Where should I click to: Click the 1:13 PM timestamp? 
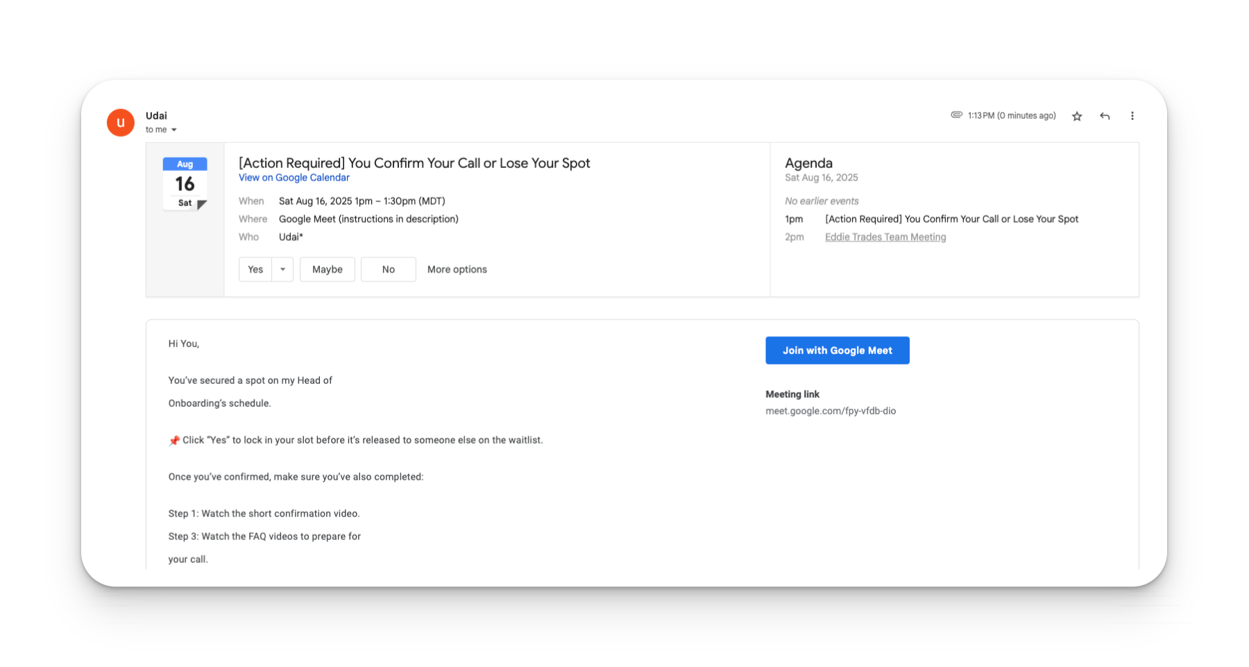1012,116
